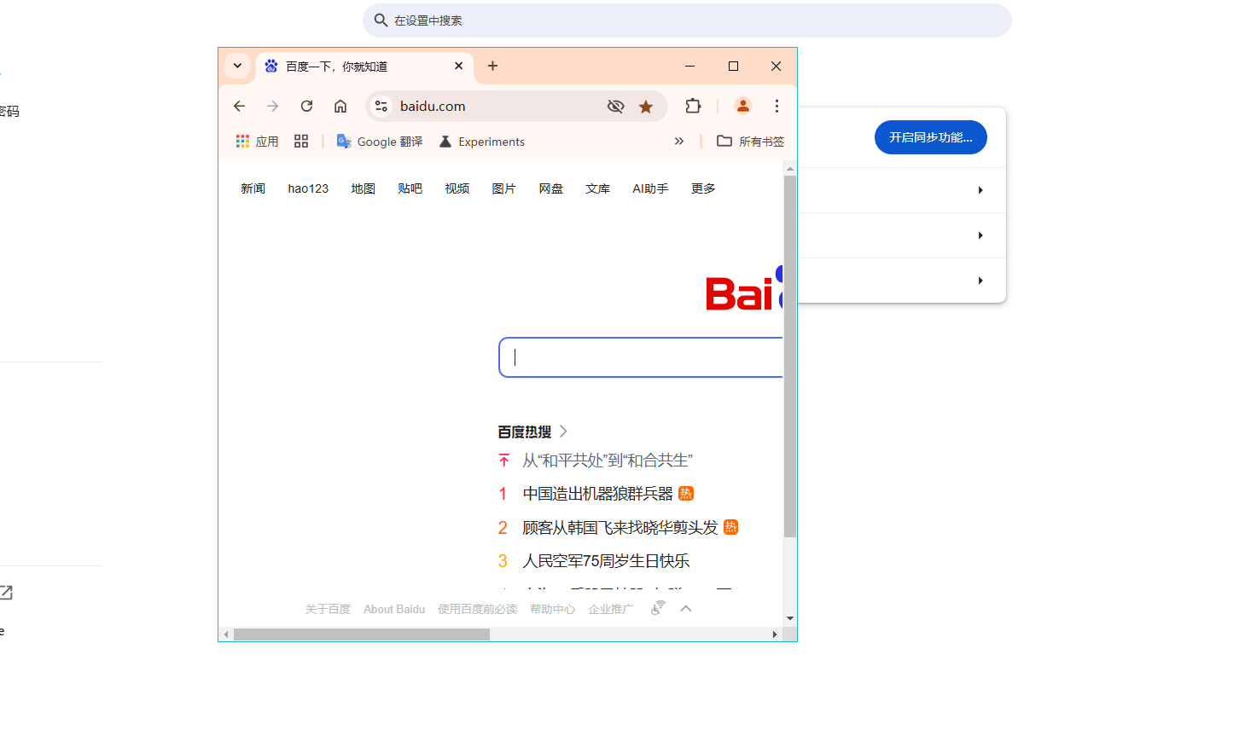Open the 关于百度 footer link

(x=328, y=609)
